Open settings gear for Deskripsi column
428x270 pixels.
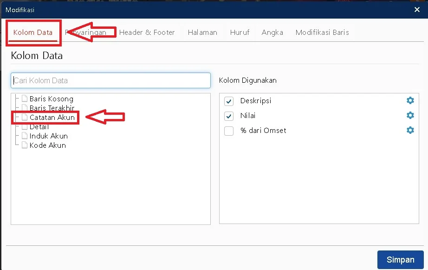(410, 101)
